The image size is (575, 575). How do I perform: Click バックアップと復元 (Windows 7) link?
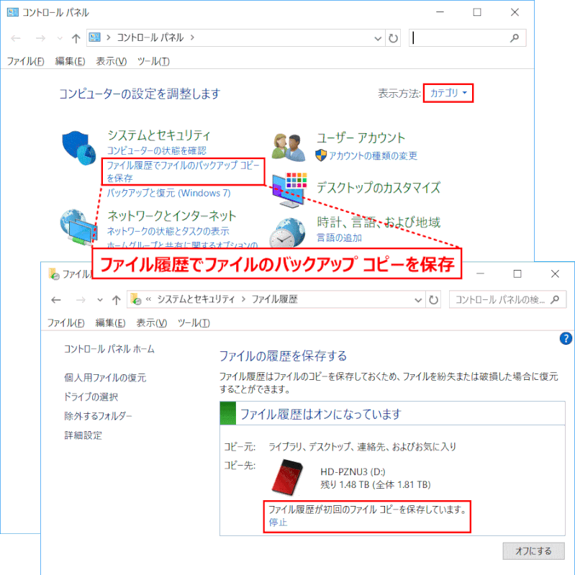coord(168,193)
